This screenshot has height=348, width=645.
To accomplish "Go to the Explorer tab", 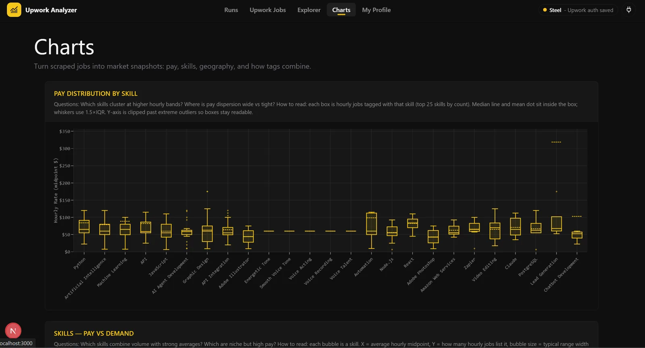I will tap(309, 10).
